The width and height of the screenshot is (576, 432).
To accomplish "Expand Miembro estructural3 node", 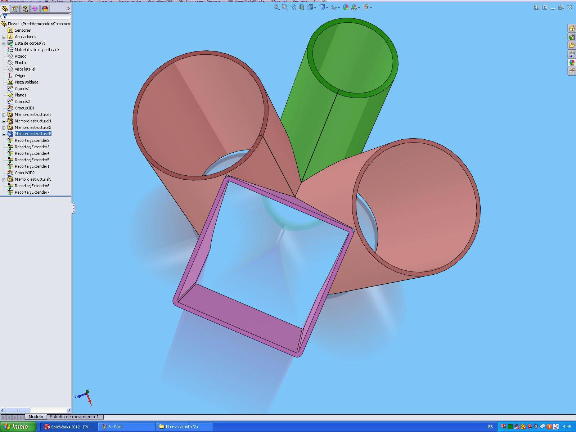I will click(4, 179).
